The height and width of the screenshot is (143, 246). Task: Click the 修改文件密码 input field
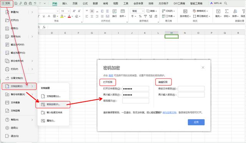(191, 89)
